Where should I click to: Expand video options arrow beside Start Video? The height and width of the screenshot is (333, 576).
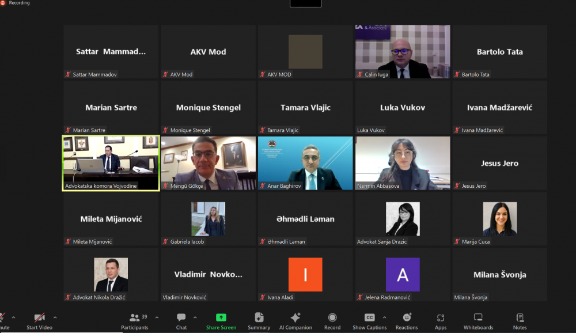[55, 317]
